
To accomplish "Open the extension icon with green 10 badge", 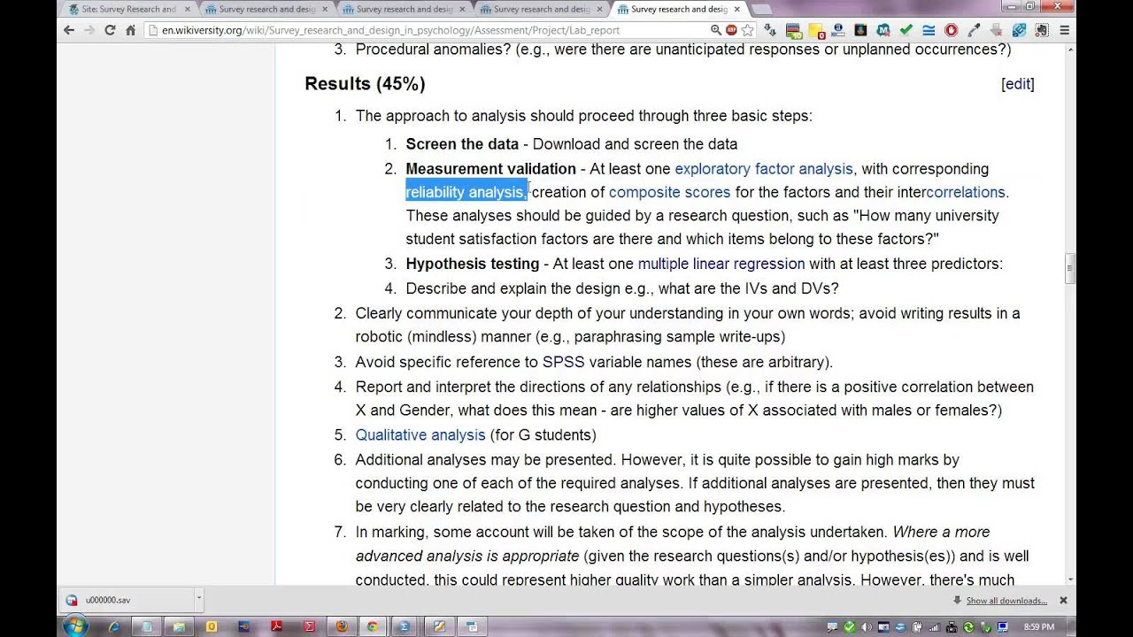I will pos(794,30).
